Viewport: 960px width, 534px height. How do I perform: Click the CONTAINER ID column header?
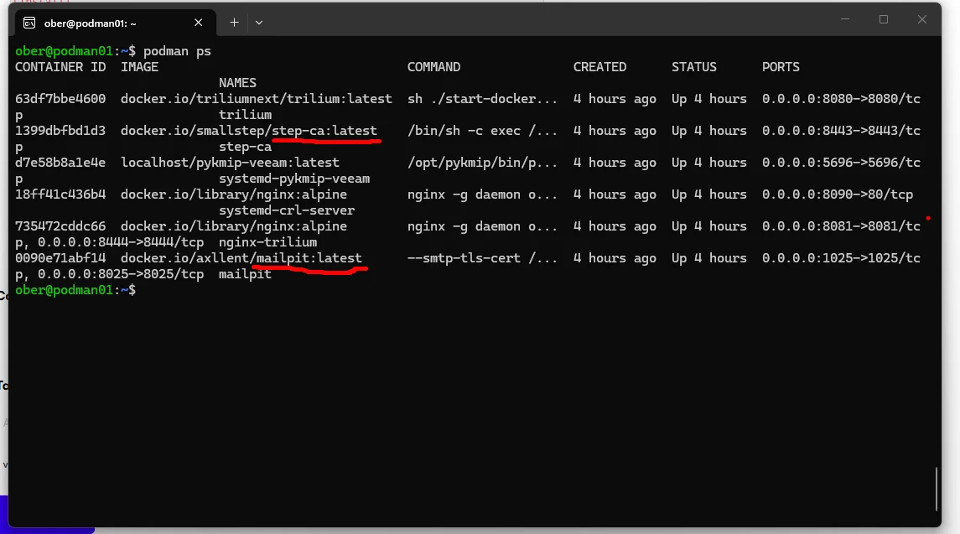(x=60, y=67)
